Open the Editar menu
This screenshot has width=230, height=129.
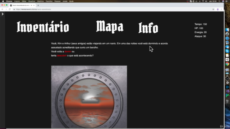24,1
